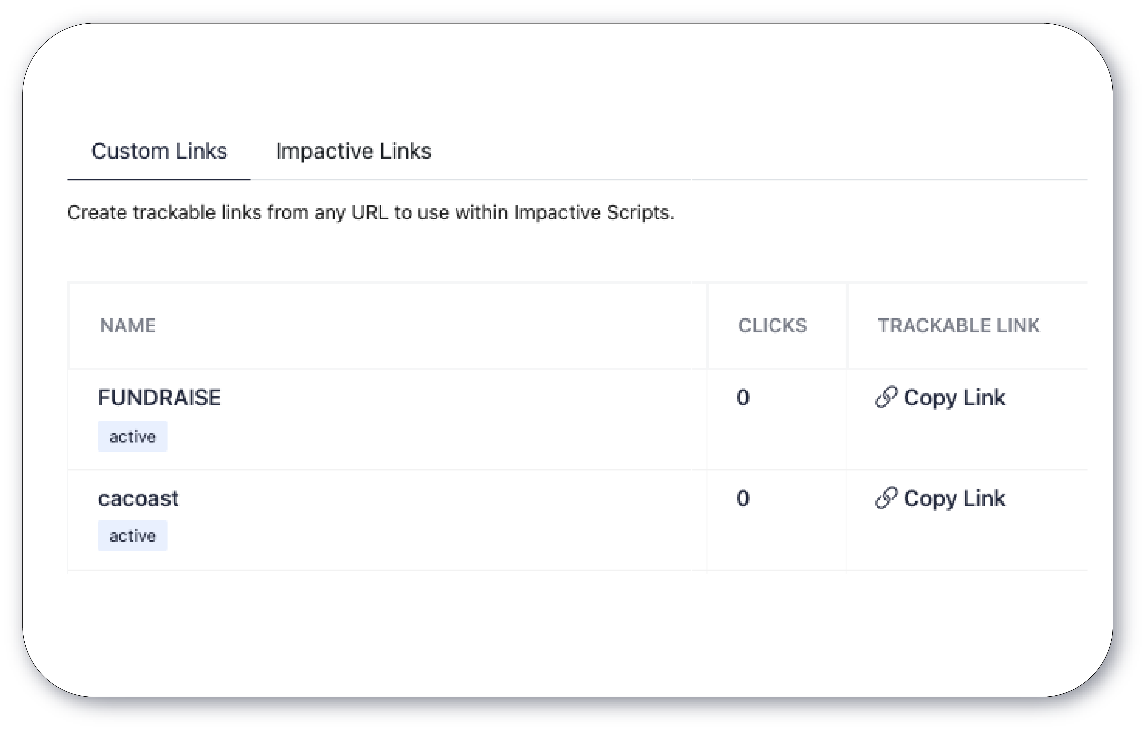Click the NAME column header
The image size is (1146, 731).
point(128,326)
